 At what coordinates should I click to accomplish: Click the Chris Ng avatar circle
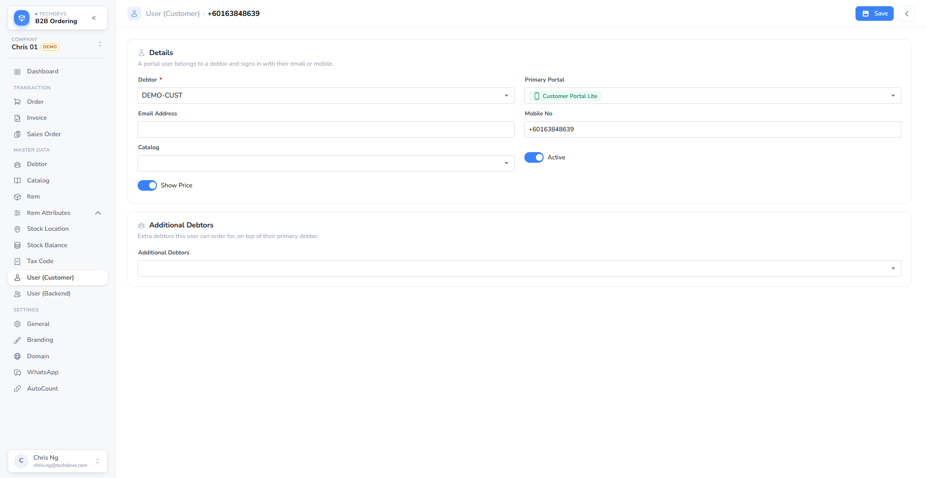pyautogui.click(x=21, y=461)
